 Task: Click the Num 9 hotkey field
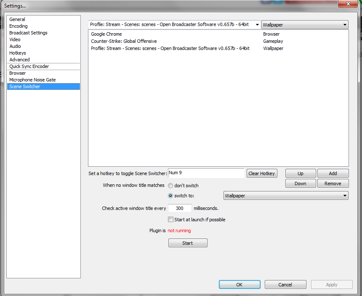click(206, 173)
